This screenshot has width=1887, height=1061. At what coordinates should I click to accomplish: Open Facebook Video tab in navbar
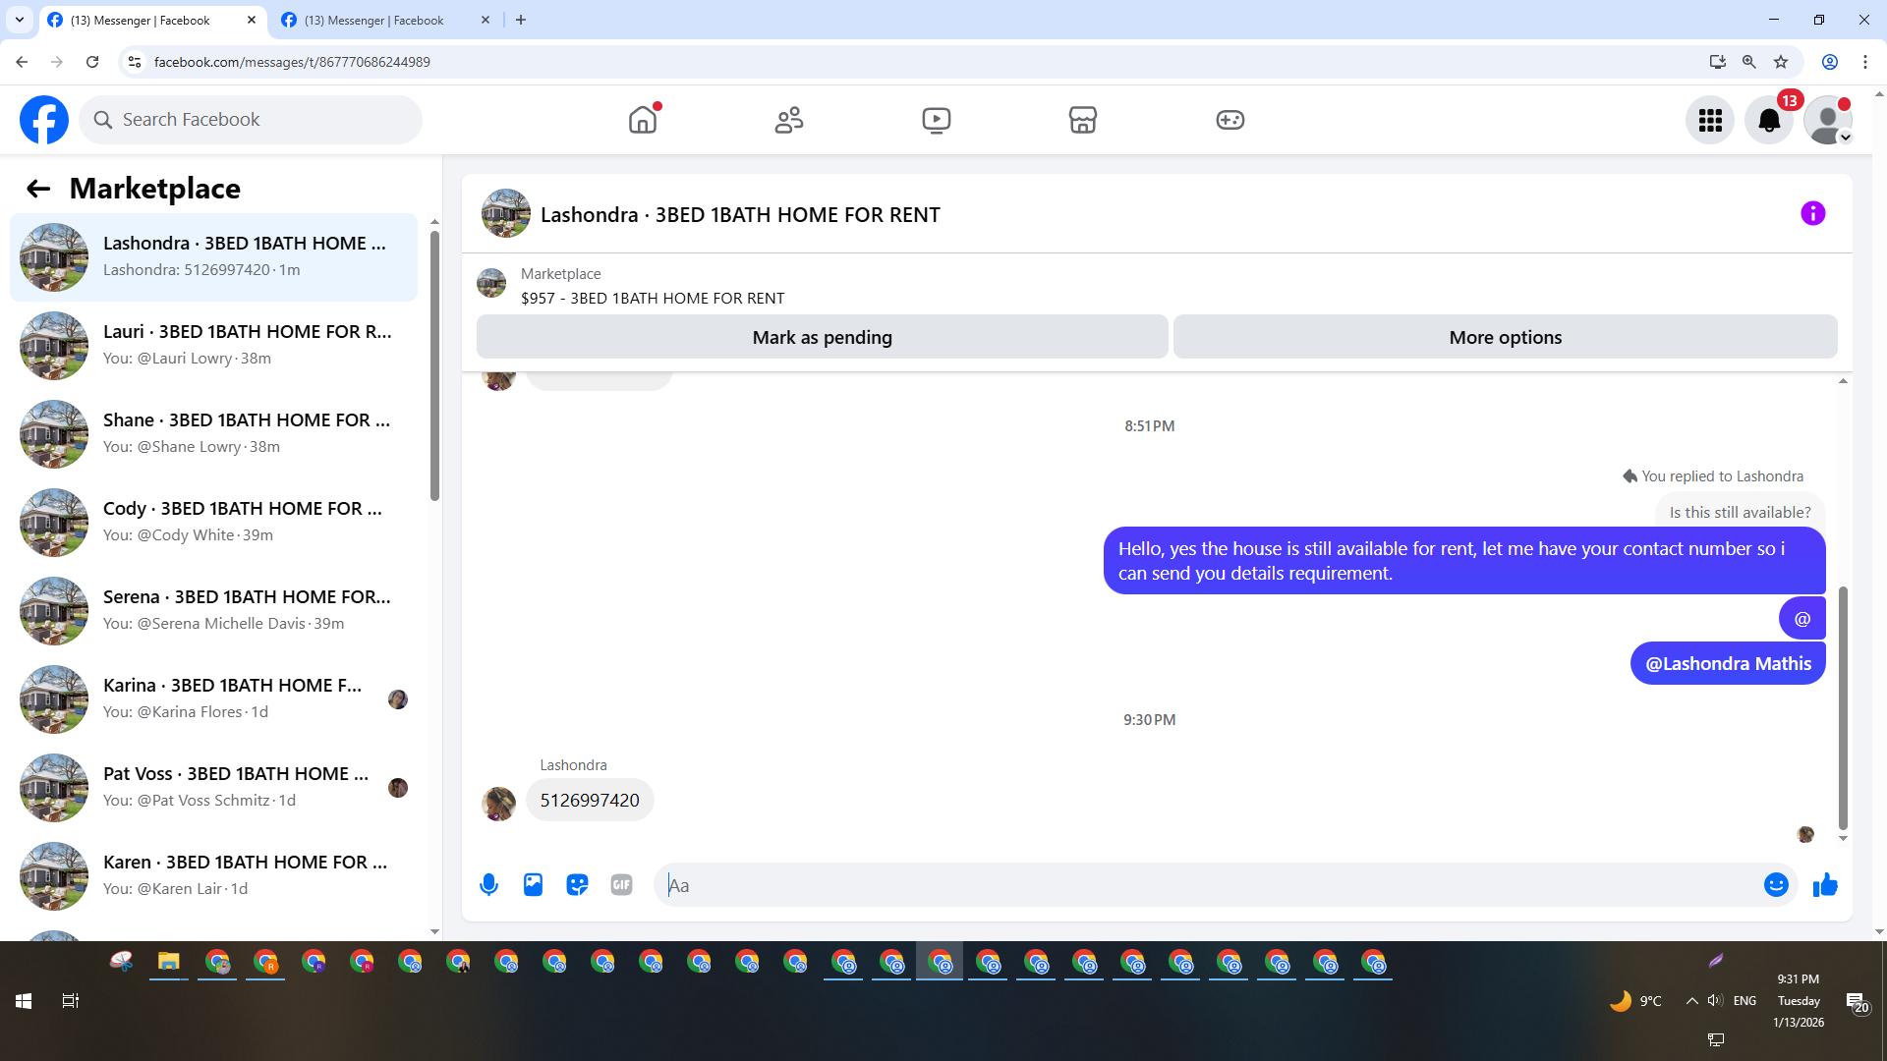[x=936, y=120]
